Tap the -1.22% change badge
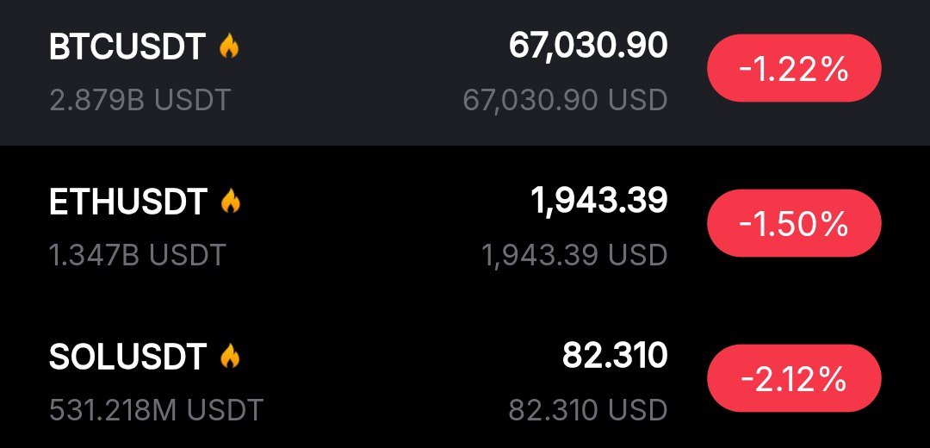930x448 pixels. (793, 70)
